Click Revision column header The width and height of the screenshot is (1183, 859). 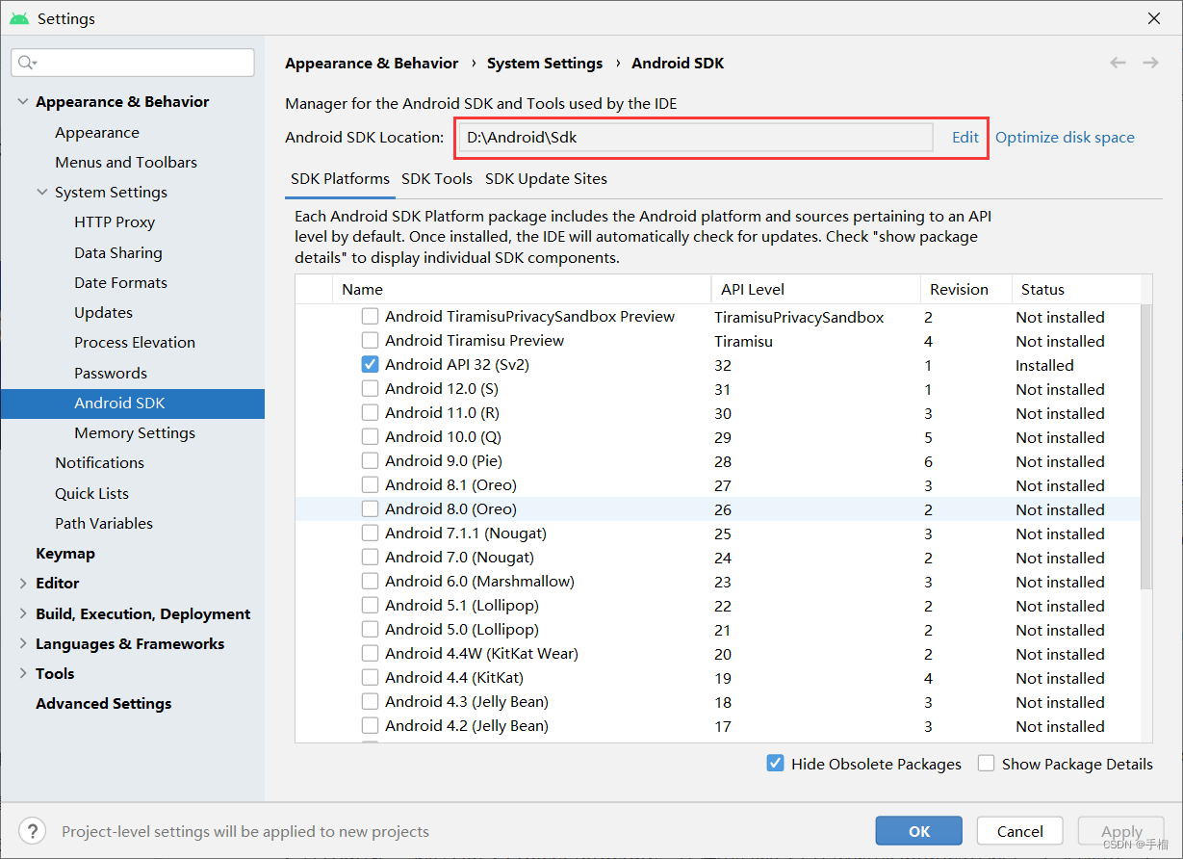(x=966, y=289)
